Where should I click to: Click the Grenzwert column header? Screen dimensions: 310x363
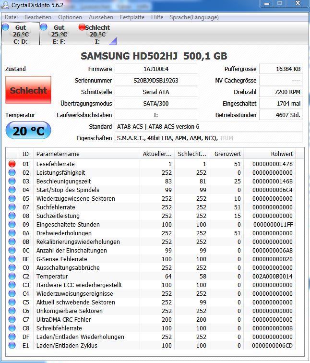coord(226,154)
